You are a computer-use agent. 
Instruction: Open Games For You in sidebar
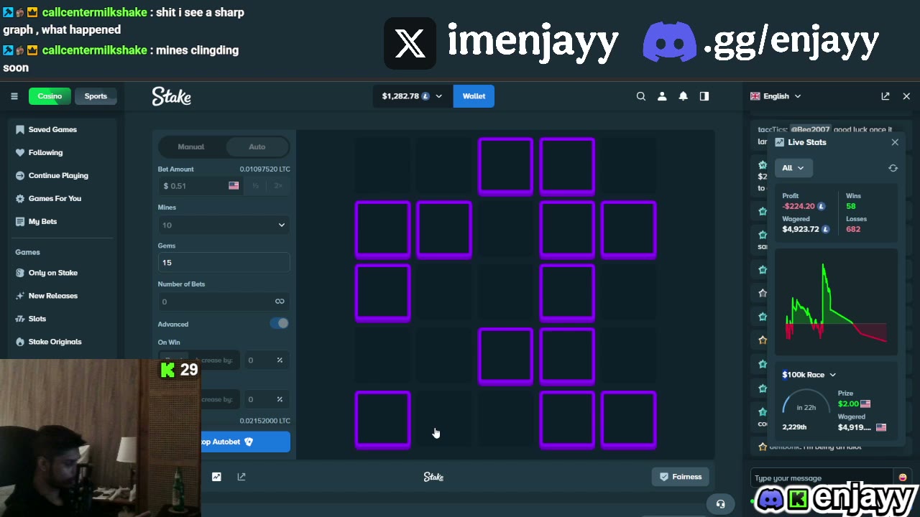pyautogui.click(x=55, y=199)
